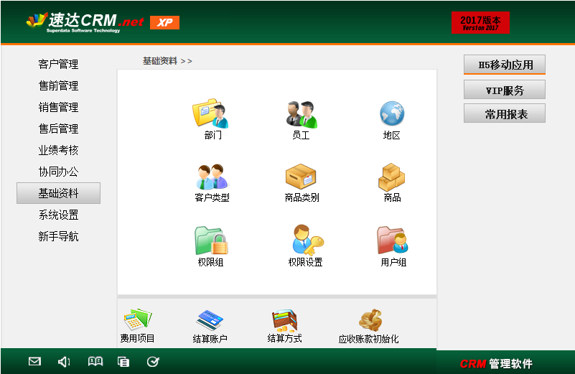Image resolution: width=575 pixels, height=374 pixels.
Task: Select 业绩考核 in the left menu
Action: point(58,150)
